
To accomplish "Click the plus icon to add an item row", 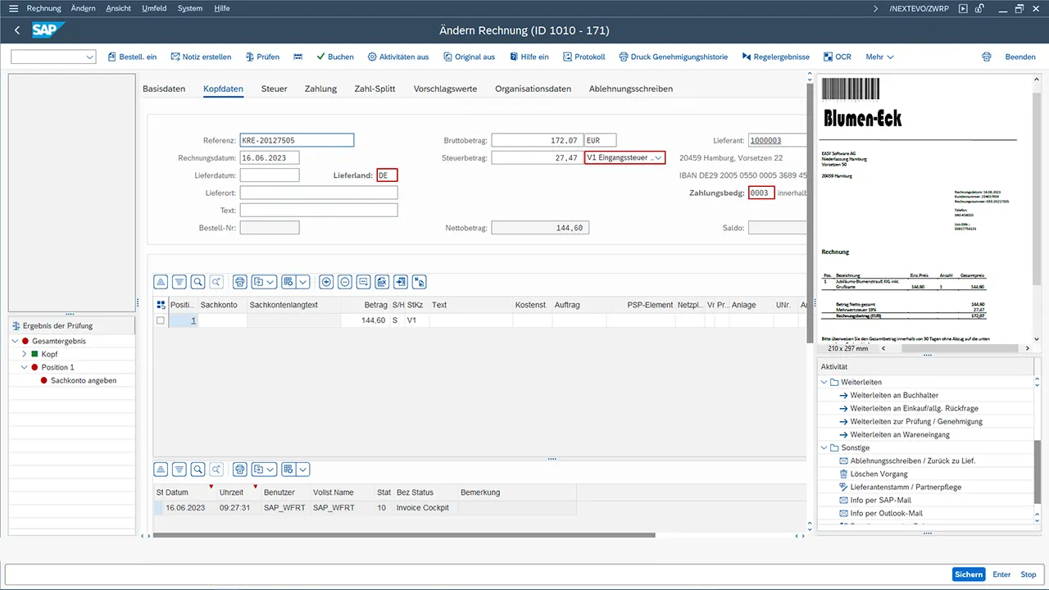I will (x=326, y=282).
